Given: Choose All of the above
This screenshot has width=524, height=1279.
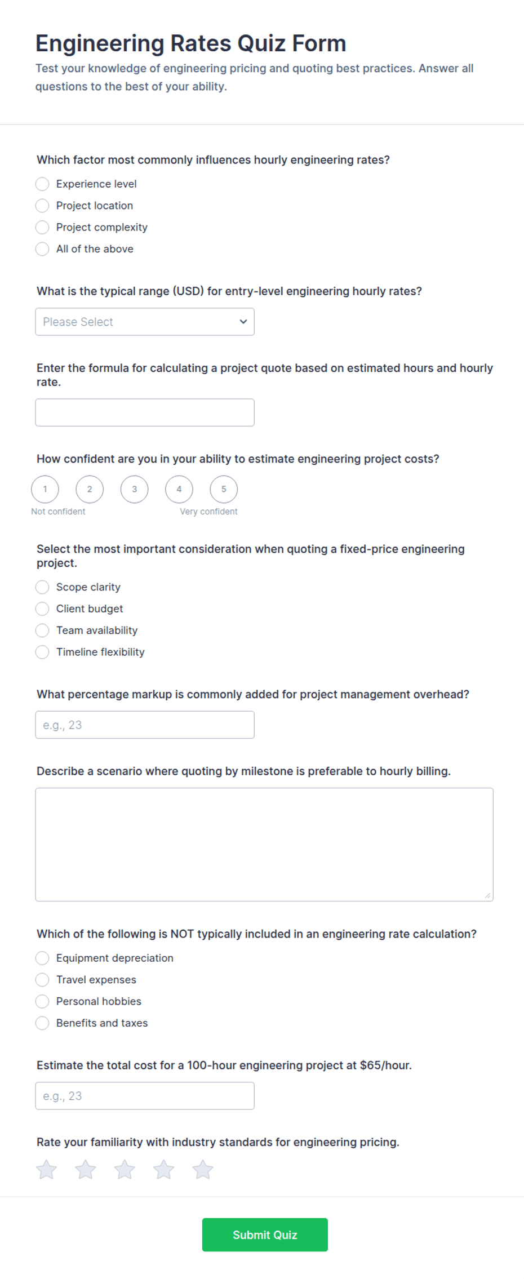Looking at the screenshot, I should click(x=85, y=249).
